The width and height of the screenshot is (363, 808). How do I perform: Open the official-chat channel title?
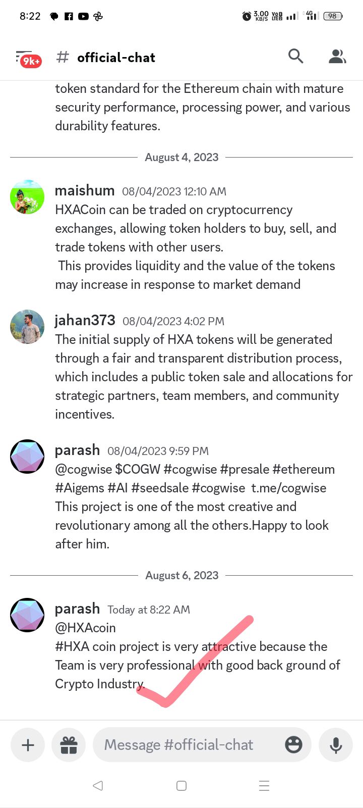click(116, 58)
